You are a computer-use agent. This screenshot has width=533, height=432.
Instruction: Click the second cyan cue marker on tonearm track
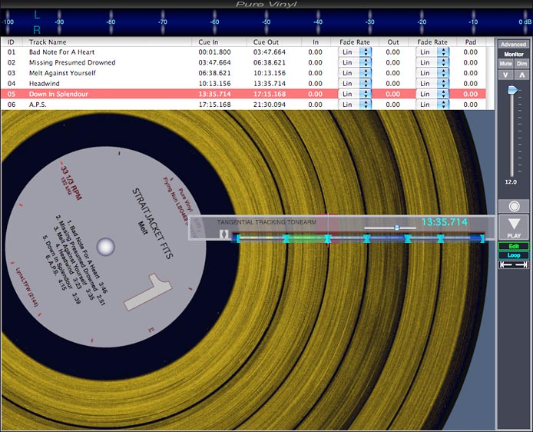click(286, 238)
